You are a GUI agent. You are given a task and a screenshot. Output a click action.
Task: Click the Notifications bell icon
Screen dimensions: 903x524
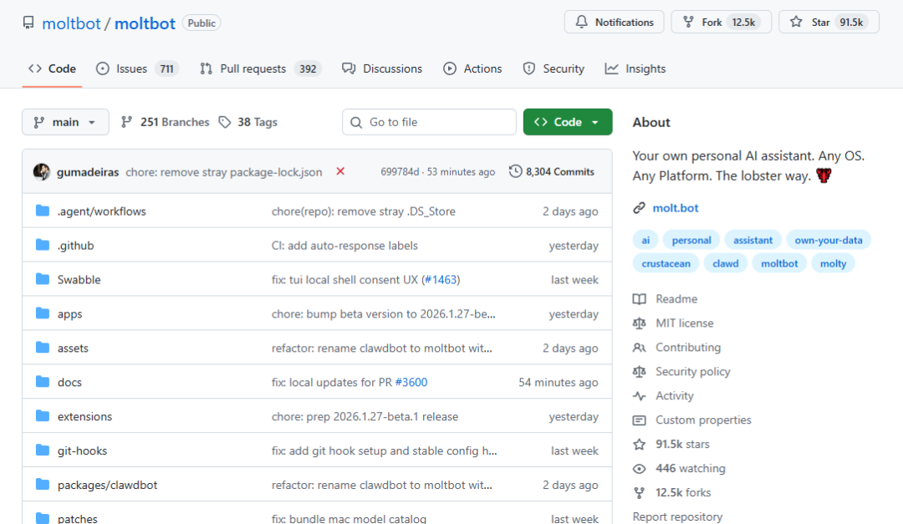[582, 22]
